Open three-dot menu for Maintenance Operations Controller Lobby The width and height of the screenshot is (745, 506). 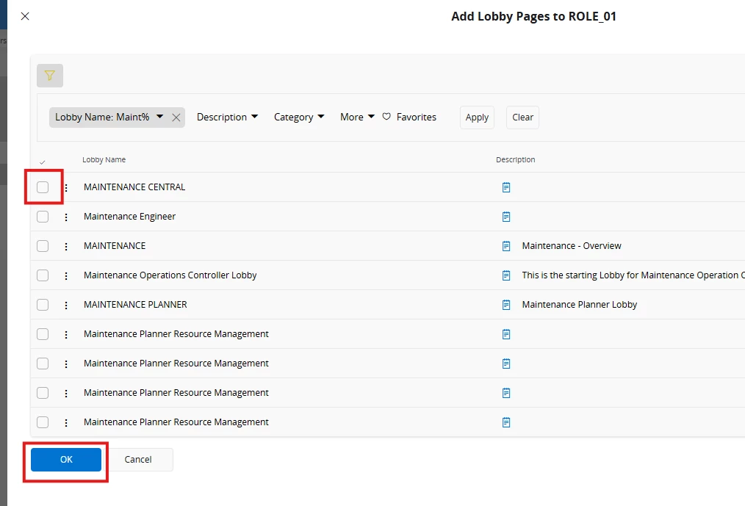66,275
